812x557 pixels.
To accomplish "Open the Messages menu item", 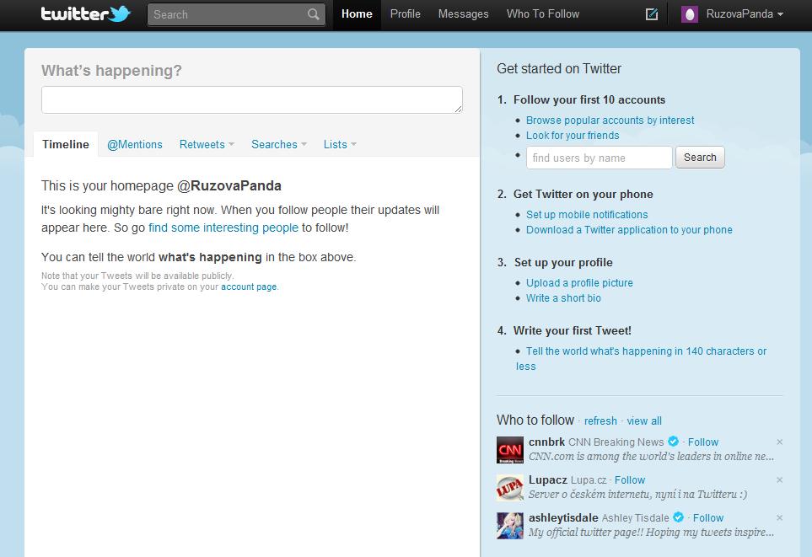I will coord(464,14).
